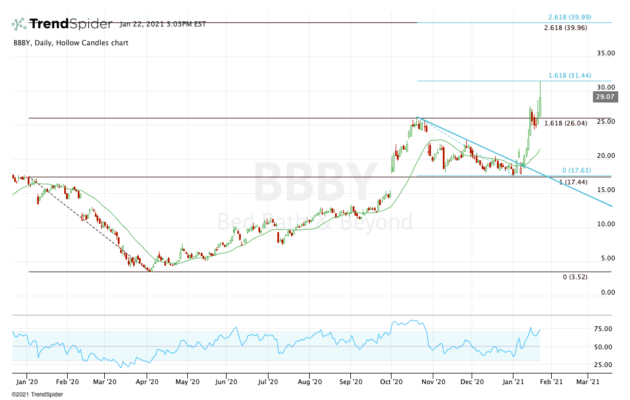
Task: Click the 10.00 price axis label
Action: coord(605,224)
